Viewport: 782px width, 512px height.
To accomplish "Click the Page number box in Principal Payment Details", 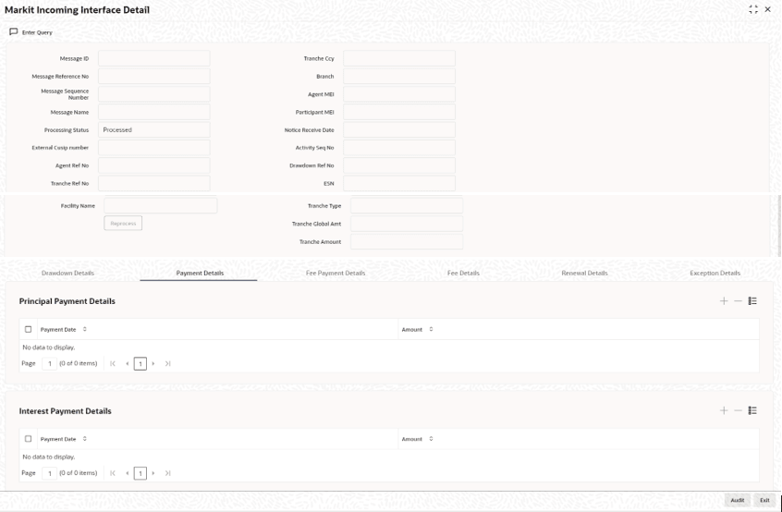I will [49, 363].
